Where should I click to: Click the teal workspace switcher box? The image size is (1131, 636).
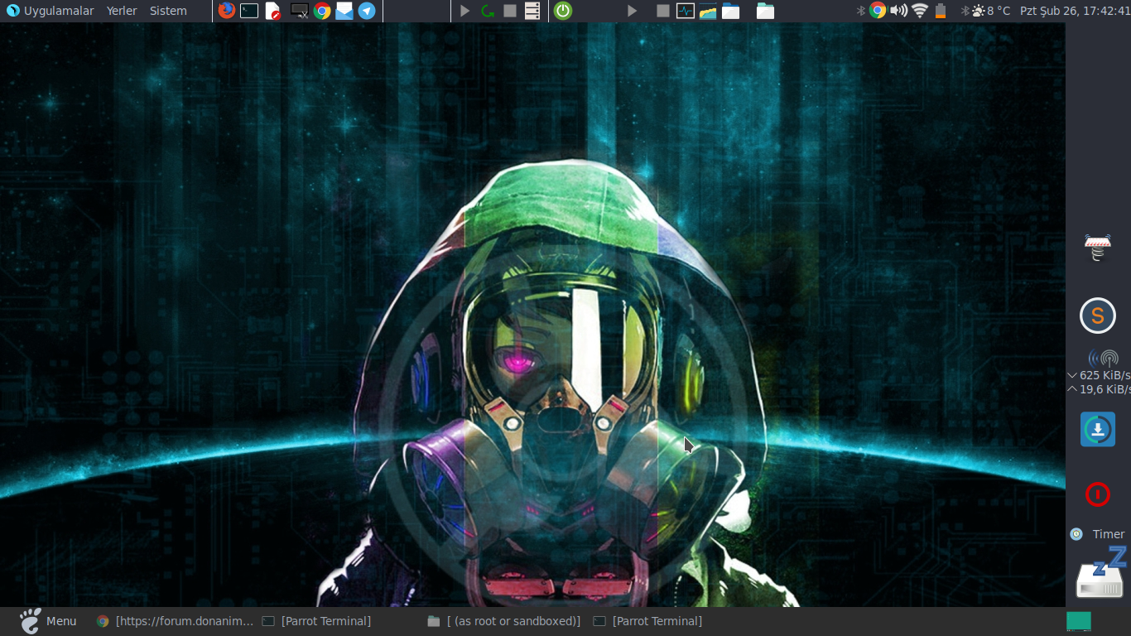1079,621
